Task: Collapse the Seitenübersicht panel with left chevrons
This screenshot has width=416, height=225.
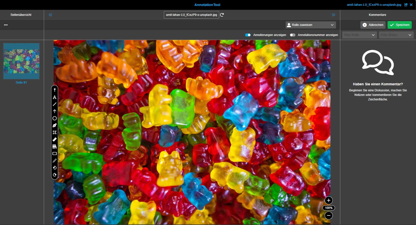Action: pyautogui.click(x=50, y=15)
